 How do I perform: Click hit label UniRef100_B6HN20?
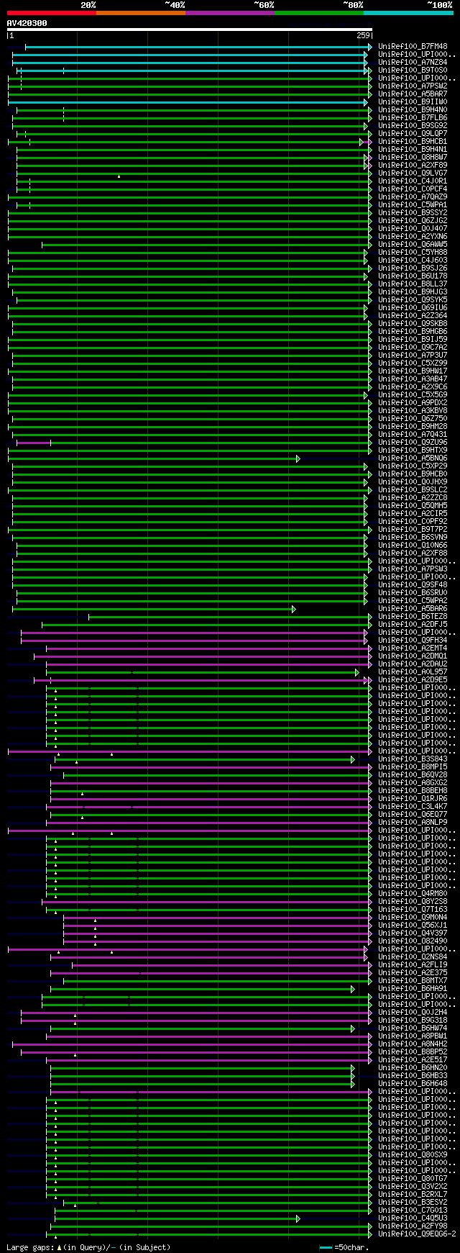coord(413,1068)
